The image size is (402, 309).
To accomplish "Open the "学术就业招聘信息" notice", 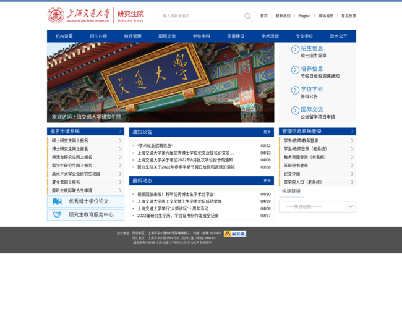I will click(x=155, y=146).
